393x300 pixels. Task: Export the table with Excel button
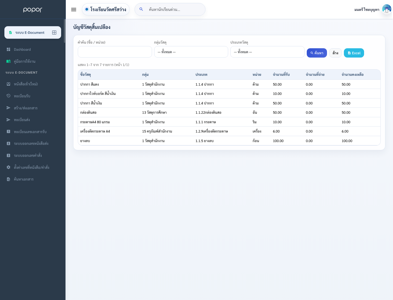[x=354, y=53]
